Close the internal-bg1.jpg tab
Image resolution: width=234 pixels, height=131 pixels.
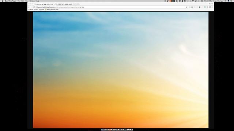coord(54,4)
